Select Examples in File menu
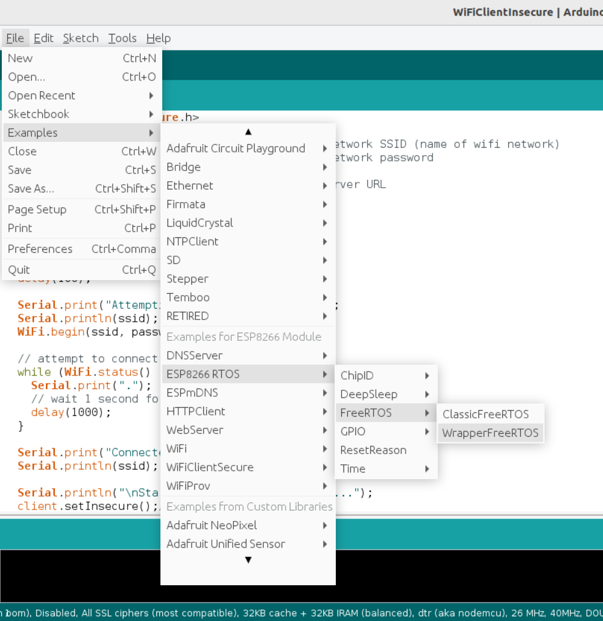Image resolution: width=603 pixels, height=621 pixels. [82, 133]
